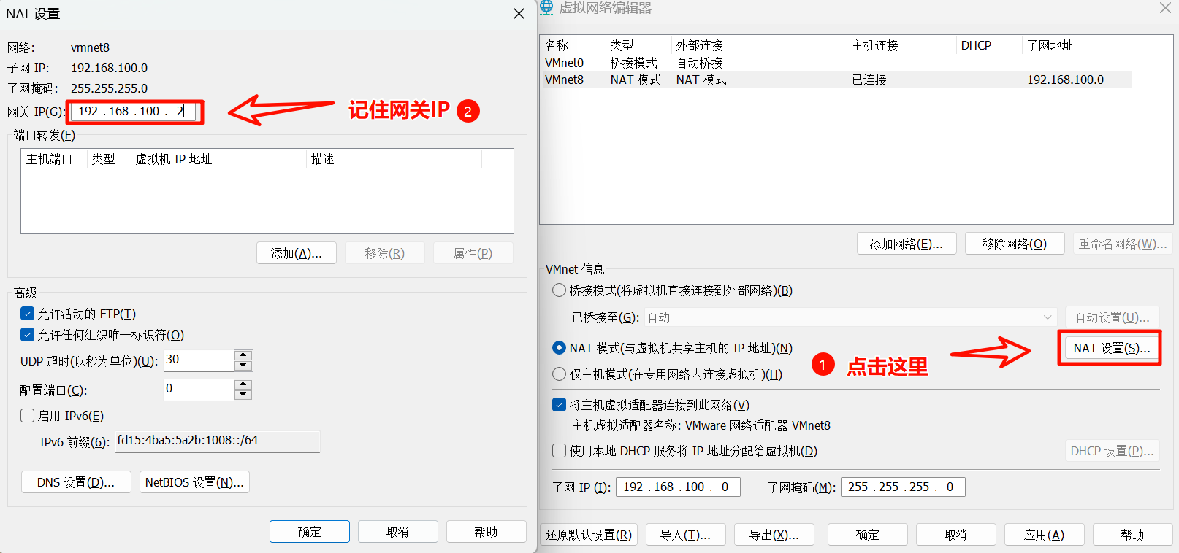Viewport: 1179px width, 553px height.
Task: Enable the 启用 IPv6 checkbox
Action: coord(28,416)
